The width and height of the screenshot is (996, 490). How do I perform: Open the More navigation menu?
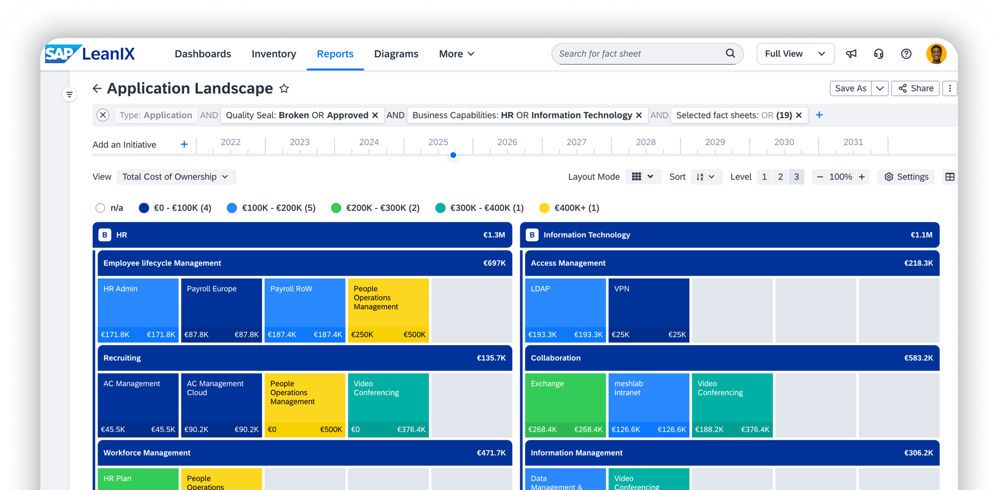[x=457, y=54]
